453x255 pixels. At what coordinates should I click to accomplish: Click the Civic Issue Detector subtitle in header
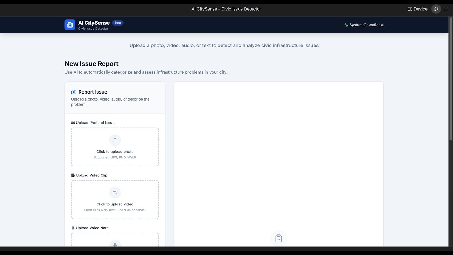93,29
